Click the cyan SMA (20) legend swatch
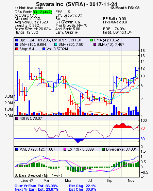Screen dimensions: 153x191 pyautogui.click(x=56, y=44)
